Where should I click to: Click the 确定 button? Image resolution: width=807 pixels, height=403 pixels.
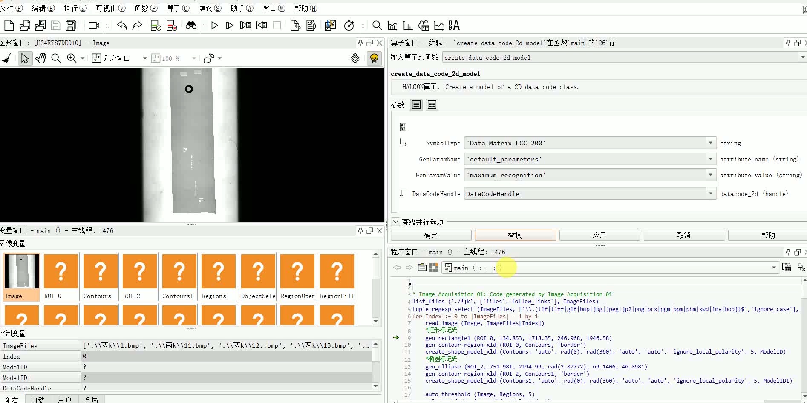[431, 235]
